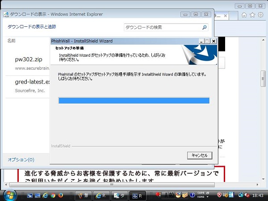Click the red security shield tray icon
The image size is (268, 201).
219,195
